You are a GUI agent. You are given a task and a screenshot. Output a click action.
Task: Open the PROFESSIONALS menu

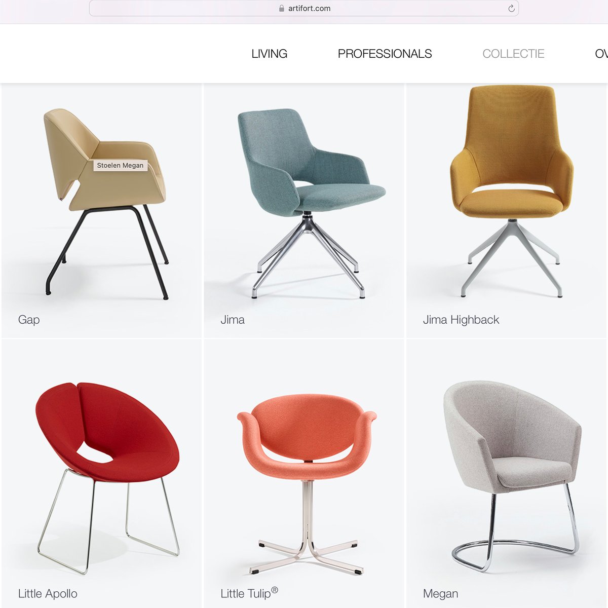pyautogui.click(x=385, y=54)
